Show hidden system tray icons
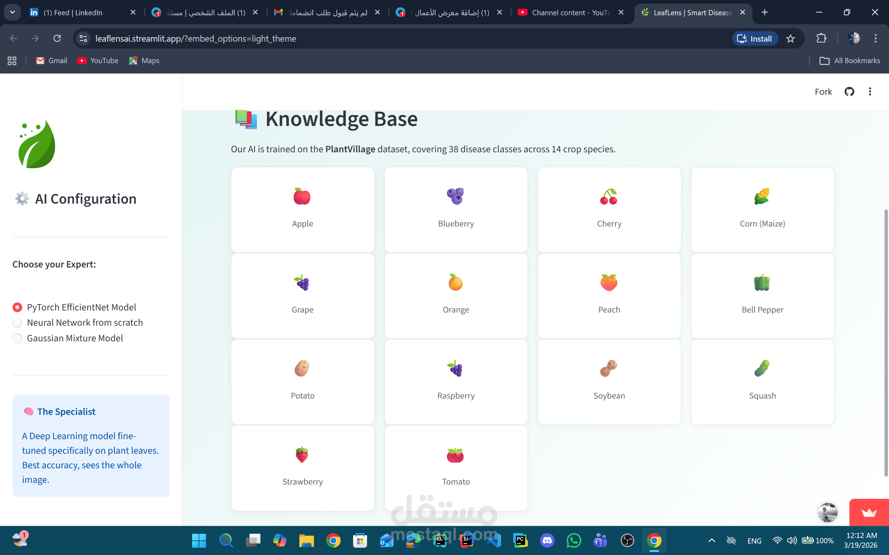This screenshot has width=889, height=555. point(712,540)
